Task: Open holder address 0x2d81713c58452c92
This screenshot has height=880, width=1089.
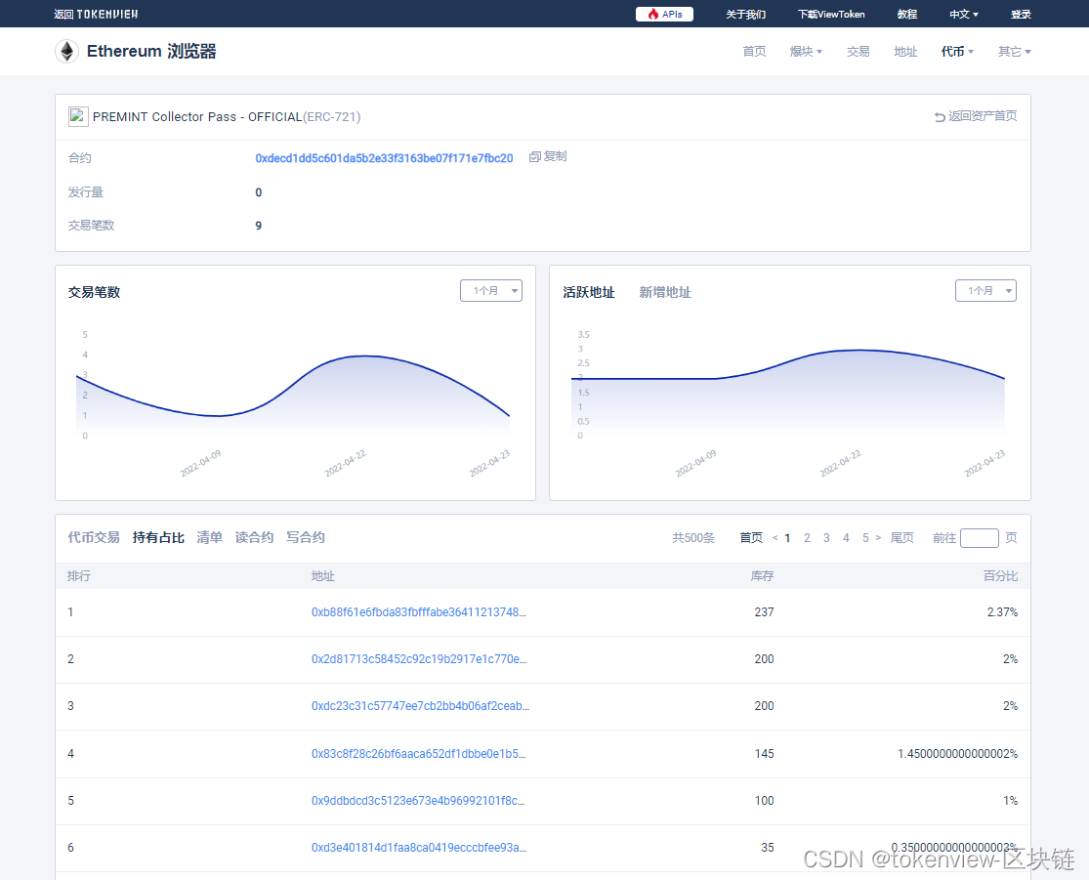Action: point(419,659)
